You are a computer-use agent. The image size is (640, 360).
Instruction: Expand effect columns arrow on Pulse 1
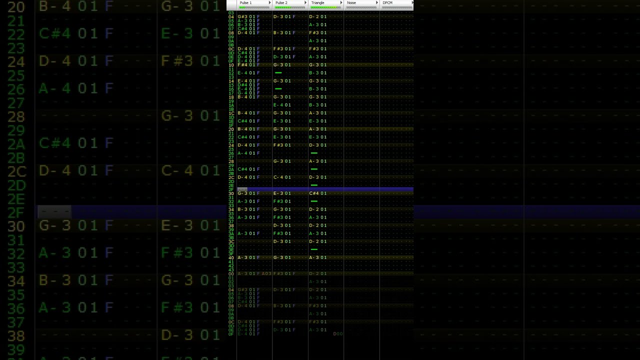(270, 3)
